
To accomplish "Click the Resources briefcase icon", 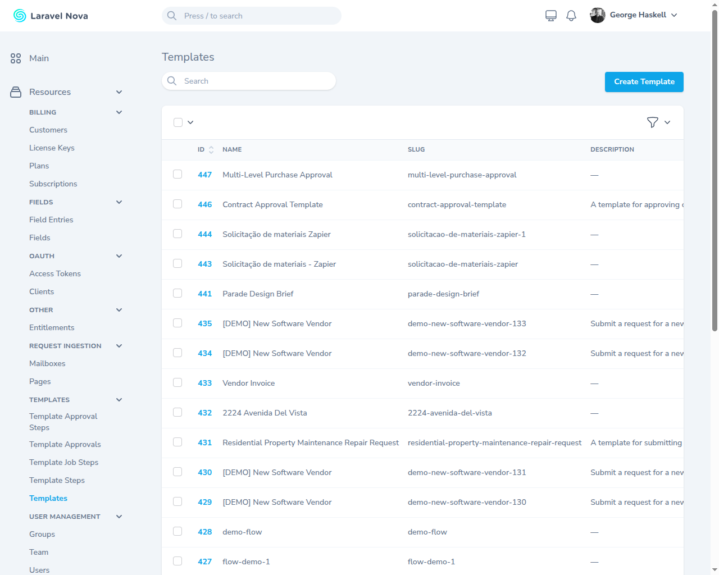I will [16, 92].
